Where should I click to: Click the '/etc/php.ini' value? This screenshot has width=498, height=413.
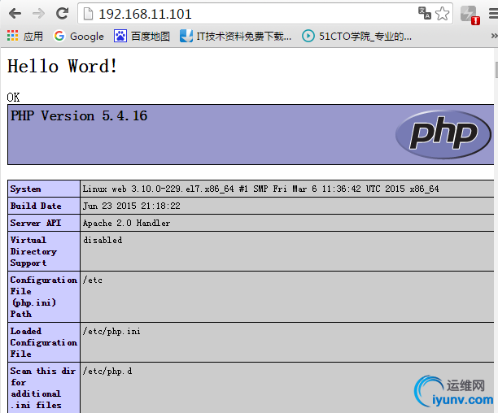pos(111,332)
